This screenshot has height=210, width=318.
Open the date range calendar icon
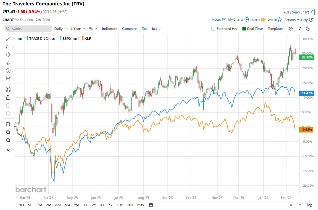(x=151, y=205)
